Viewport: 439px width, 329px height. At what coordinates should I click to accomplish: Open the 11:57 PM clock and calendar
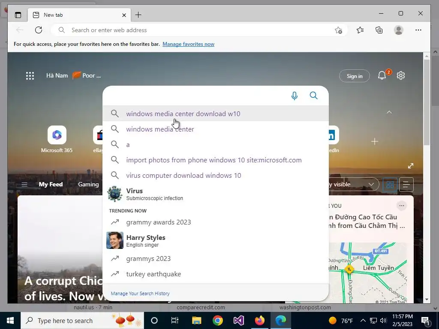coord(402,320)
